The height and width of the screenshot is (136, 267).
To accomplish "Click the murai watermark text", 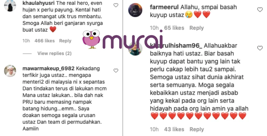I will click(133, 39).
